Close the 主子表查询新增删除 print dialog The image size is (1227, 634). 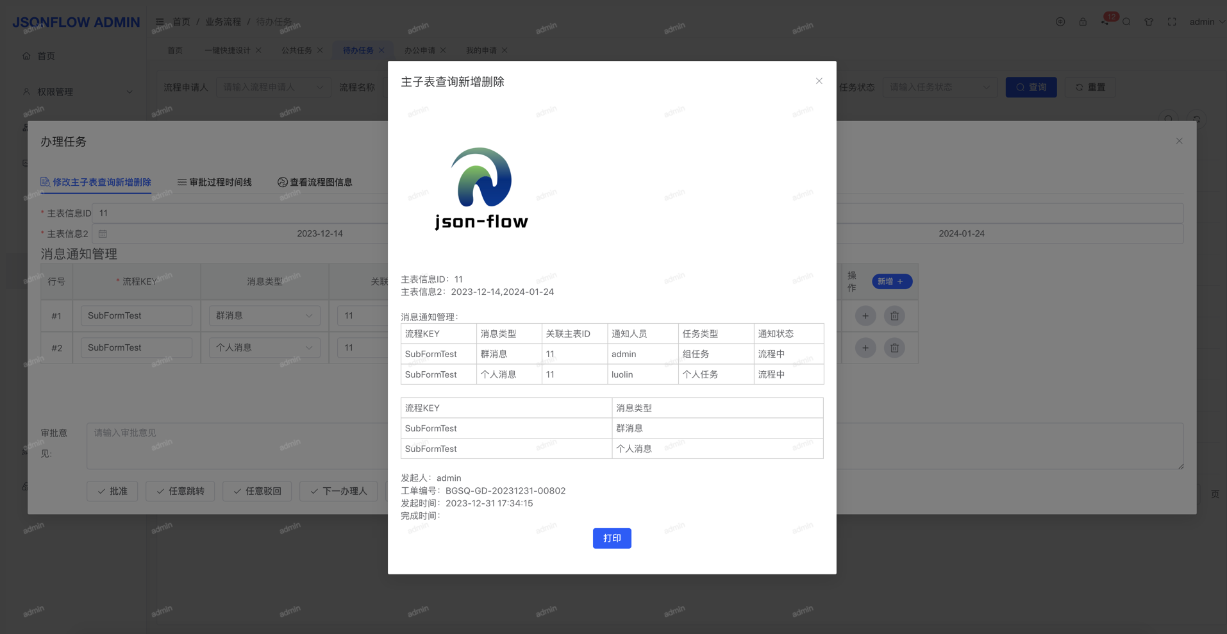pos(819,81)
